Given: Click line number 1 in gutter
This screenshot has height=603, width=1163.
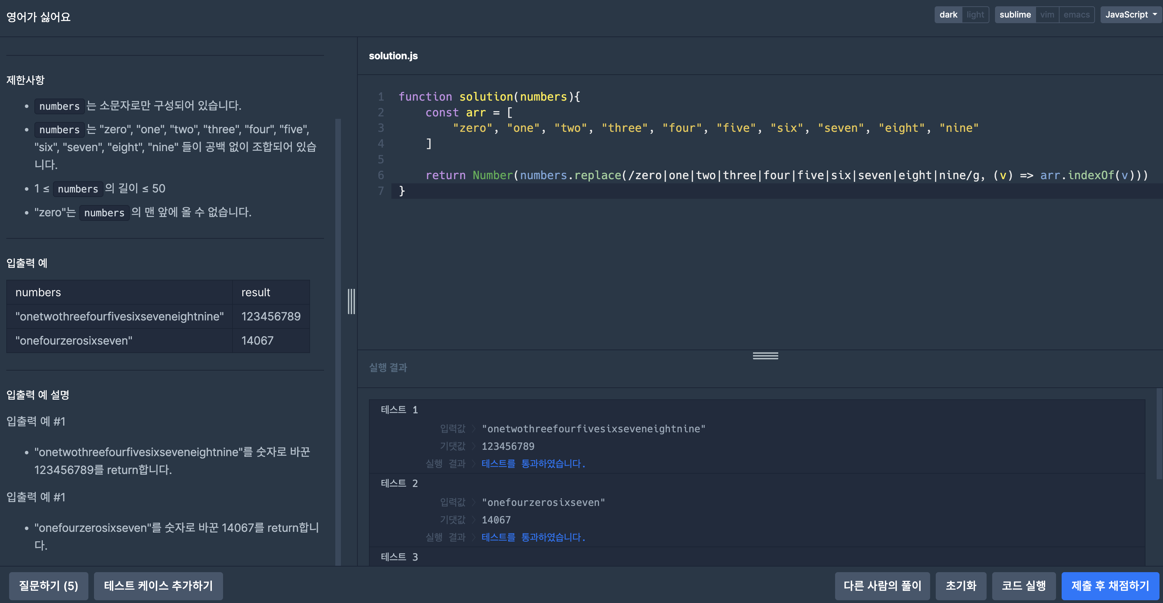Looking at the screenshot, I should coord(381,97).
